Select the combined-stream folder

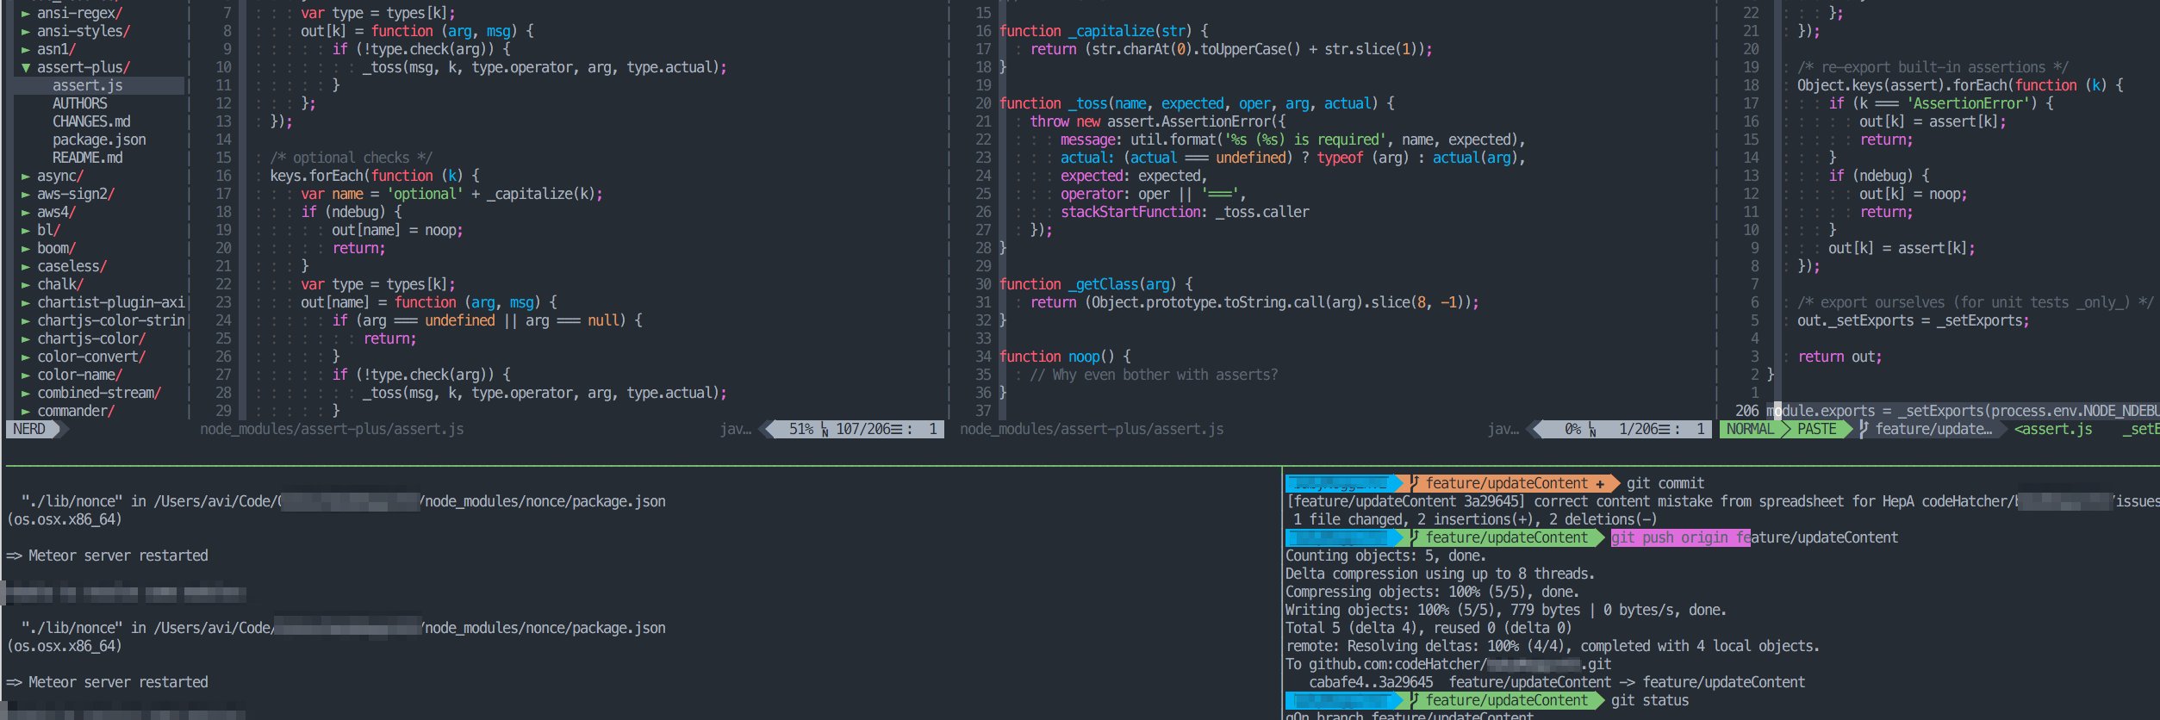tap(99, 394)
